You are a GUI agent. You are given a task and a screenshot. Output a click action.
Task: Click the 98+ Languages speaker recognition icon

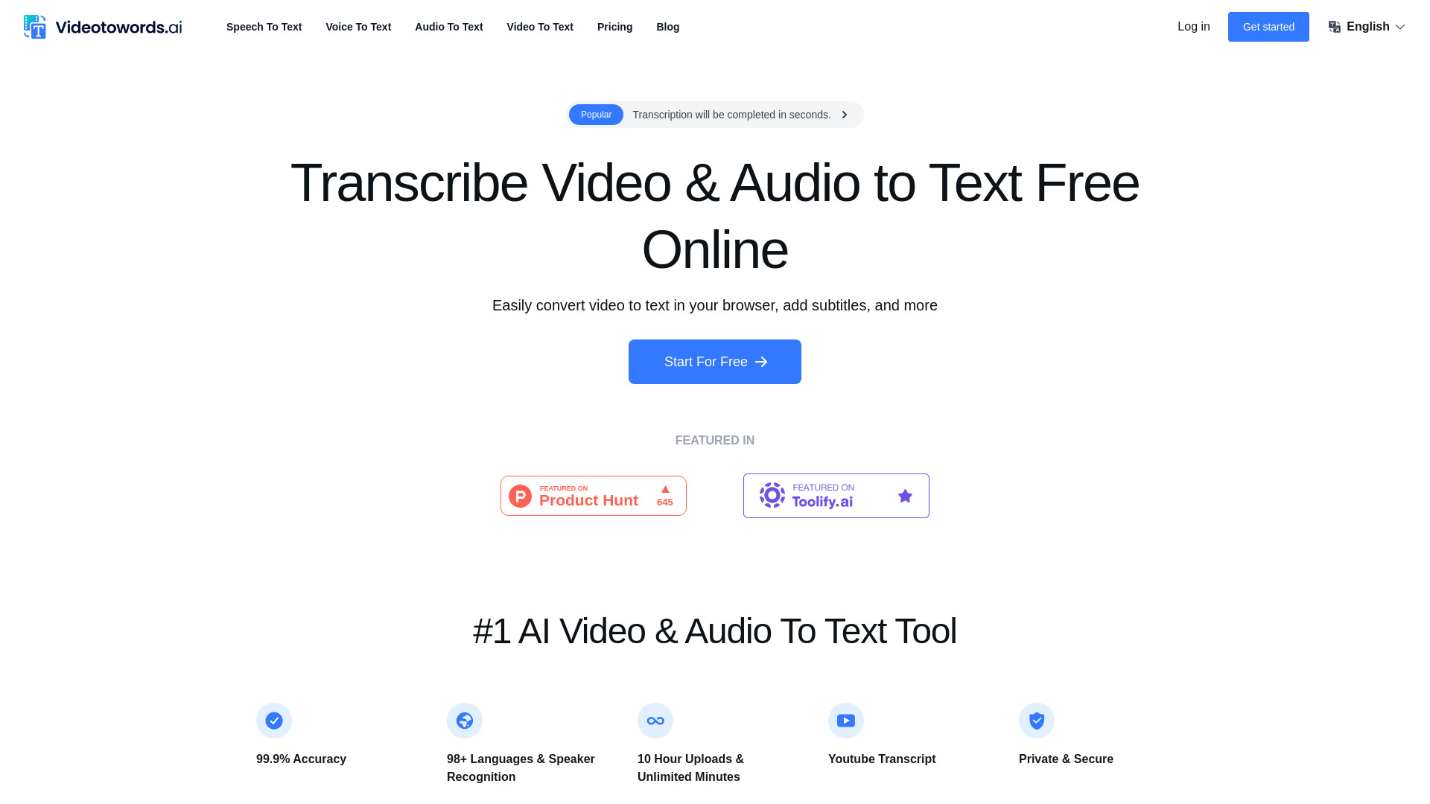click(x=465, y=721)
